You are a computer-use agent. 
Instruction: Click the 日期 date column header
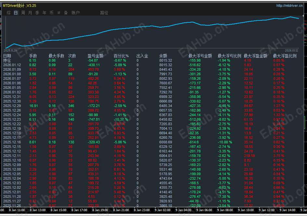click(x=7, y=56)
